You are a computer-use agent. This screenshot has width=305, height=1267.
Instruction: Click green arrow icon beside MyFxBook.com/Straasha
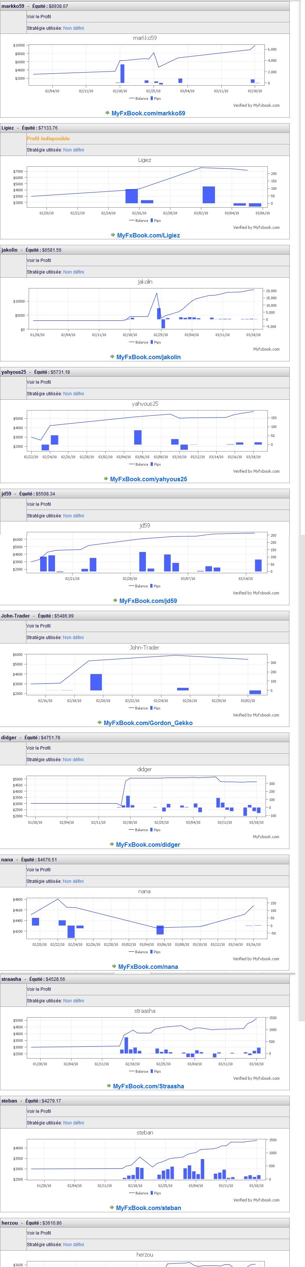tap(109, 1085)
